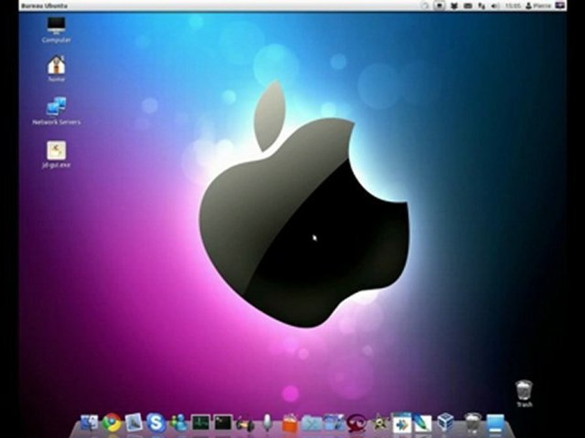Open the Computer desktop icon
This screenshot has height=438, width=585.
(x=56, y=30)
